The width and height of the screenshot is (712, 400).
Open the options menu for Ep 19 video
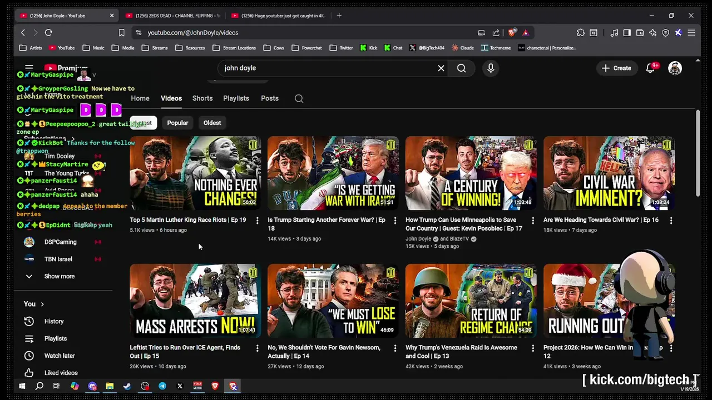point(257,221)
